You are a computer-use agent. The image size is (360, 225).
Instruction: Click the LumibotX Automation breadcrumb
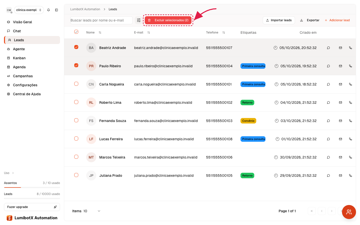pyautogui.click(x=85, y=9)
